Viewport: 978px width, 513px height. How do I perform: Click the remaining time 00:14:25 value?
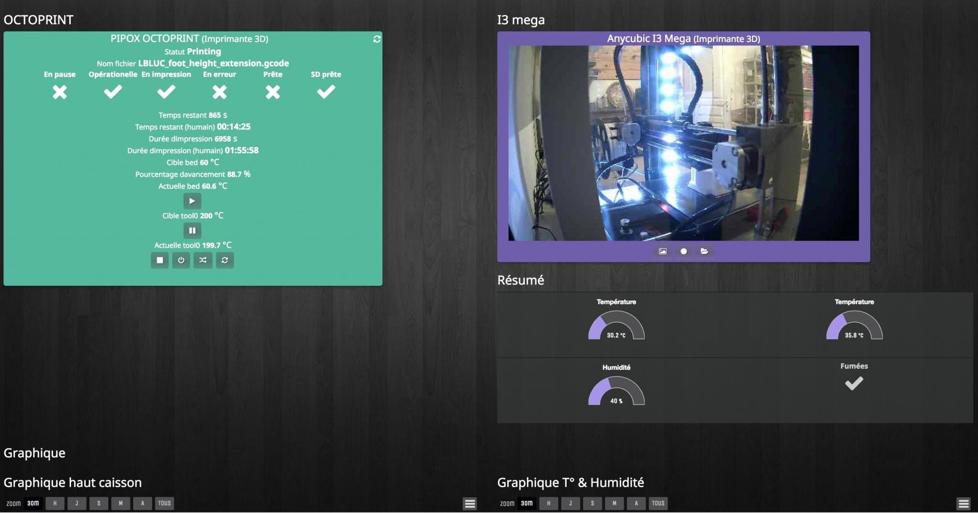[234, 127]
